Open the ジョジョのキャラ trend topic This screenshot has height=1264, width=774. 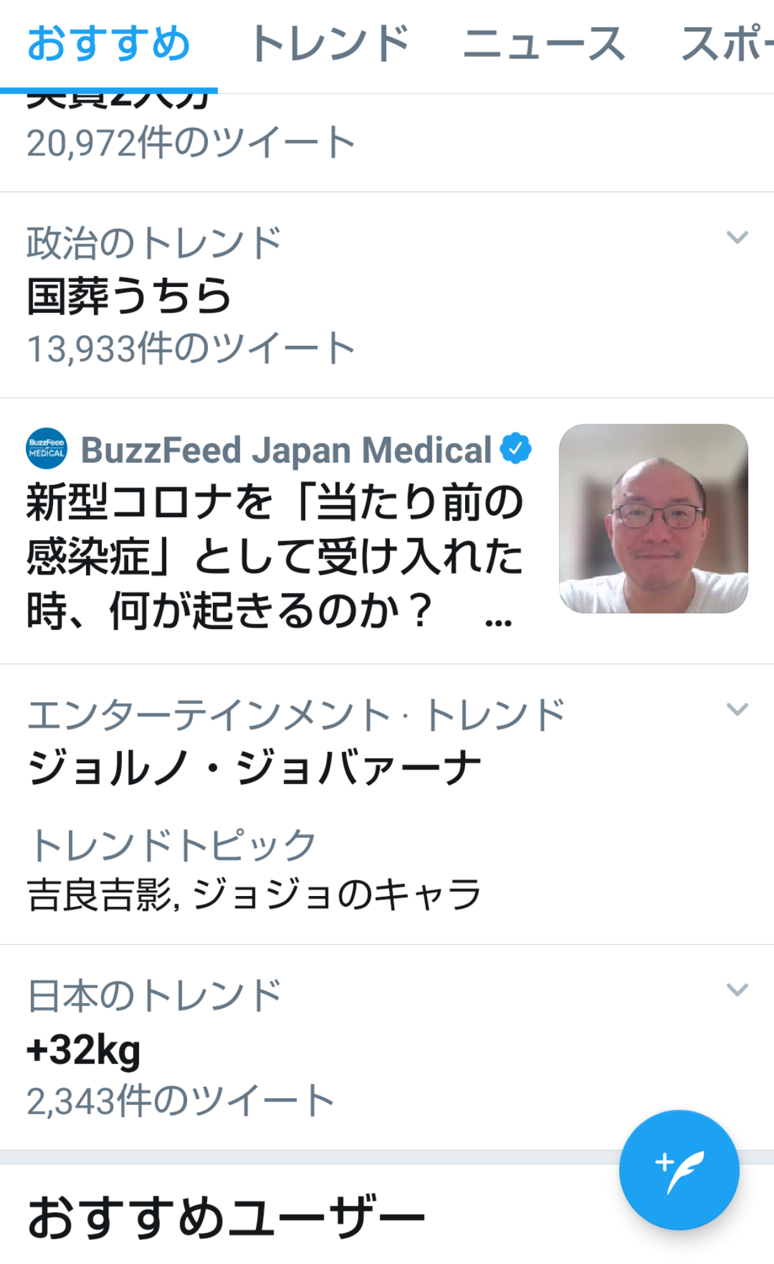pos(337,895)
